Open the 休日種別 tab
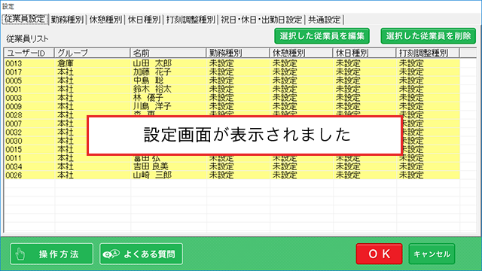Image resolution: width=482 pixels, height=271 pixels. pyautogui.click(x=144, y=20)
